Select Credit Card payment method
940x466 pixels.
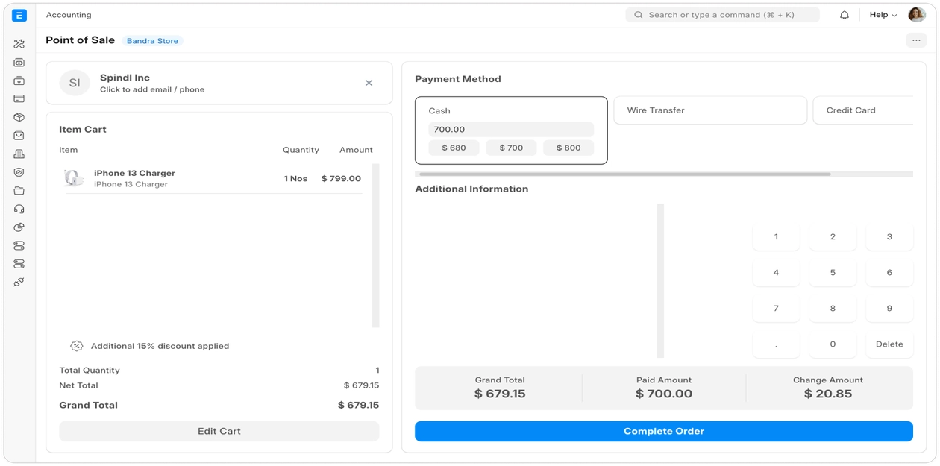pyautogui.click(x=862, y=110)
